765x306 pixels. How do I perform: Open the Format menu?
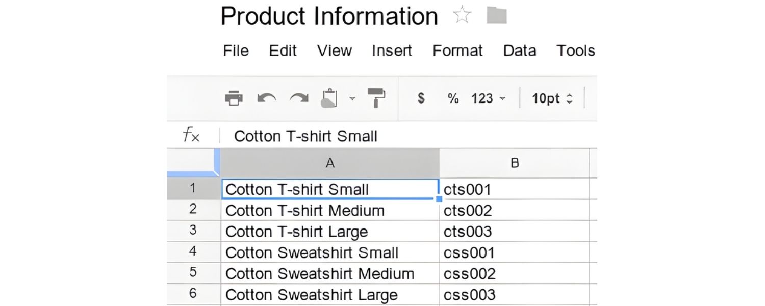(457, 50)
